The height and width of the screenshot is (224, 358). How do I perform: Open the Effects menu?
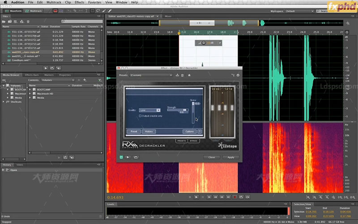(x=80, y=2)
